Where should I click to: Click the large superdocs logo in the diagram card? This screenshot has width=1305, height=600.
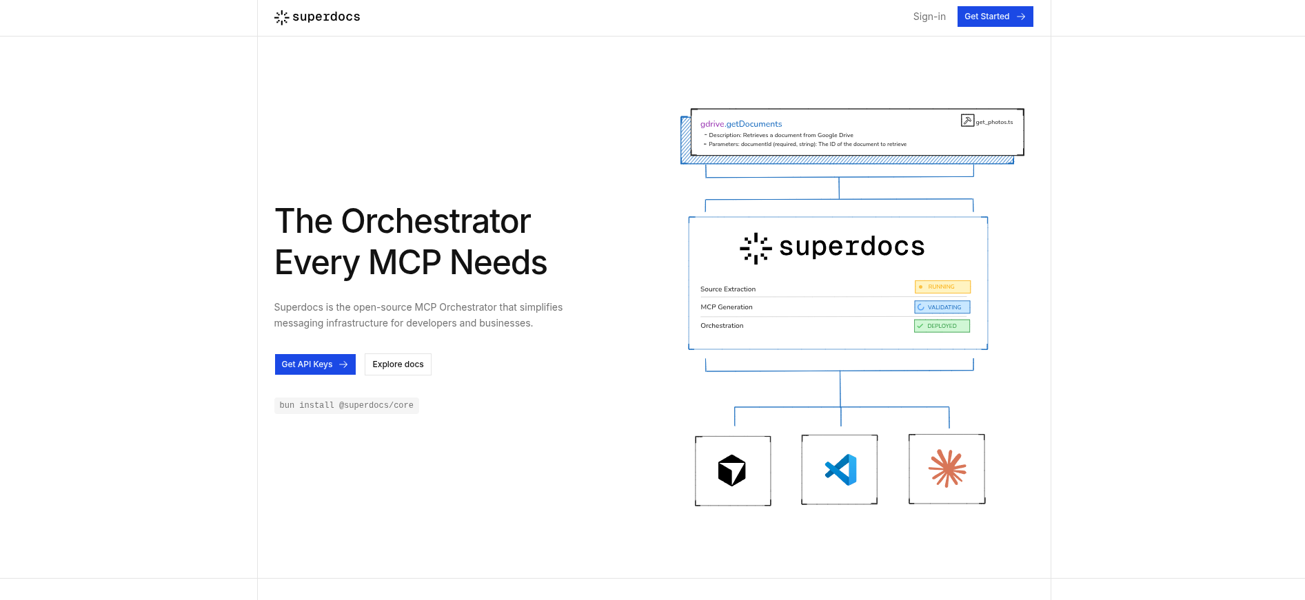pyautogui.click(x=832, y=247)
